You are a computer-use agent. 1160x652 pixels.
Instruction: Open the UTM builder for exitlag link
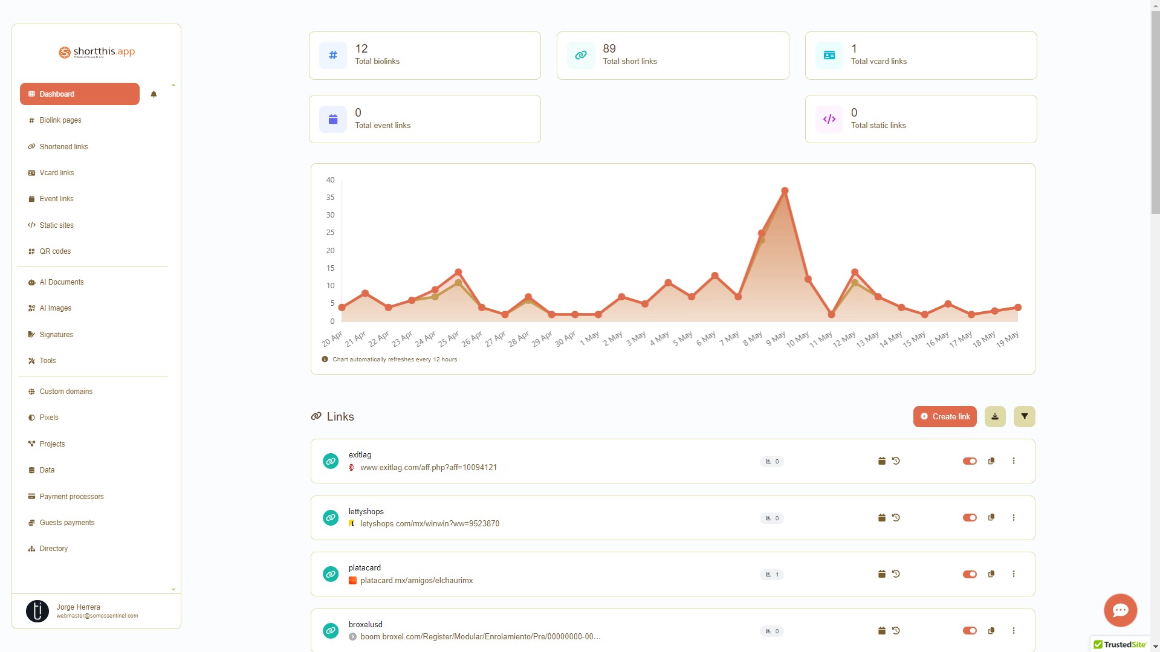tap(882, 460)
